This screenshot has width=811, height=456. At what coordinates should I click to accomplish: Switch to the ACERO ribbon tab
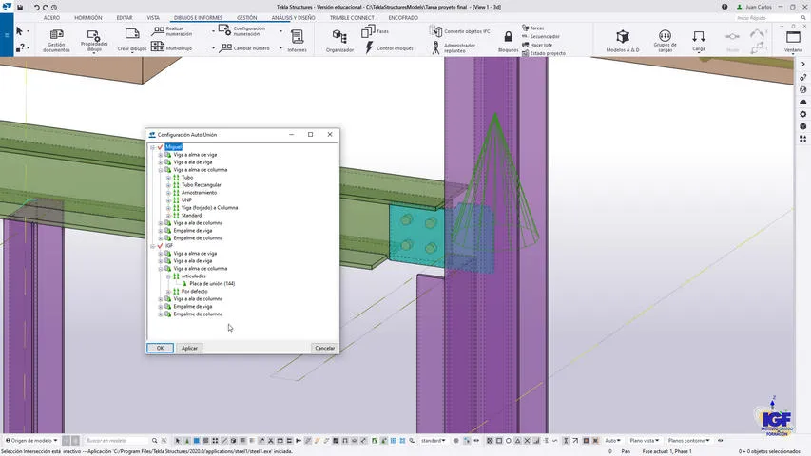tap(51, 18)
